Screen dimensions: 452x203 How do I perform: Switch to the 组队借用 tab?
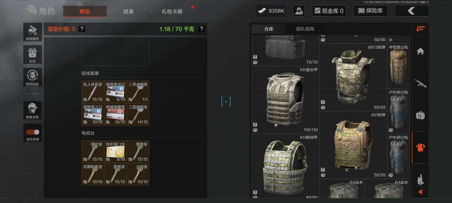305,29
